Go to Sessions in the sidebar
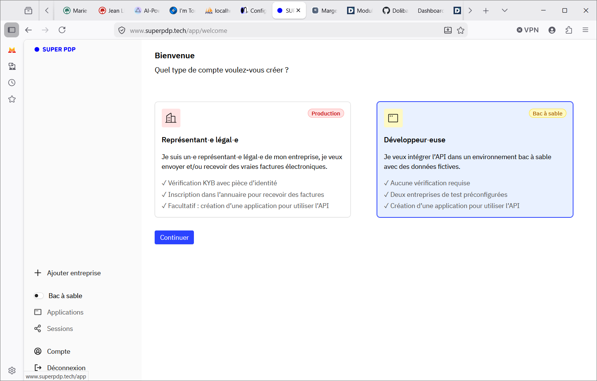597x381 pixels. 54,329
